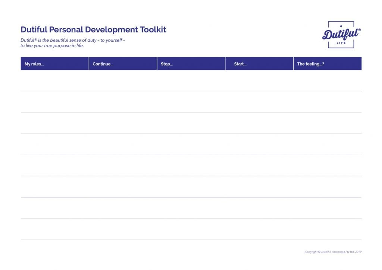The height and width of the screenshot is (270, 382).
Task: Click 'The feeling...?' column header
Action: click(x=328, y=64)
